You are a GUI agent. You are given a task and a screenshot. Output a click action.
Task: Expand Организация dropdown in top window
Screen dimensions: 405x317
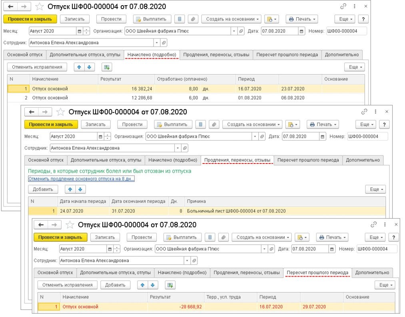click(234, 31)
